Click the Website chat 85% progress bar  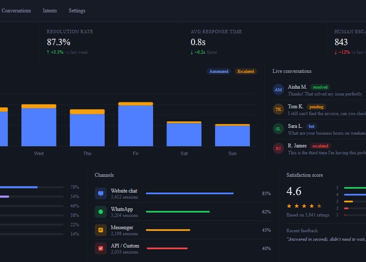click(190, 193)
